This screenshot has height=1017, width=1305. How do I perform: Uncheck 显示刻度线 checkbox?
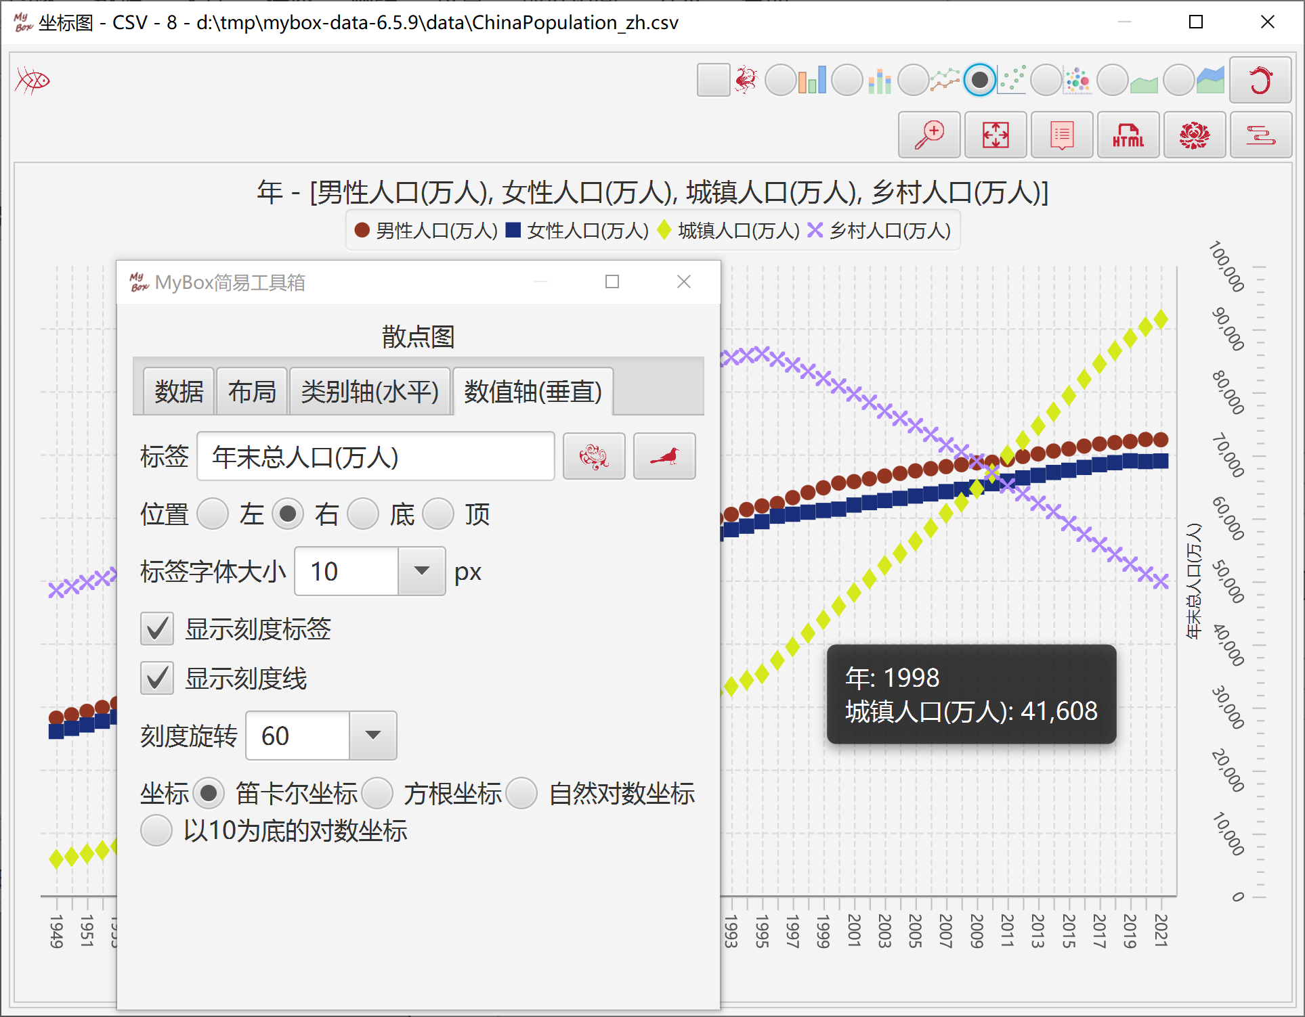(157, 678)
